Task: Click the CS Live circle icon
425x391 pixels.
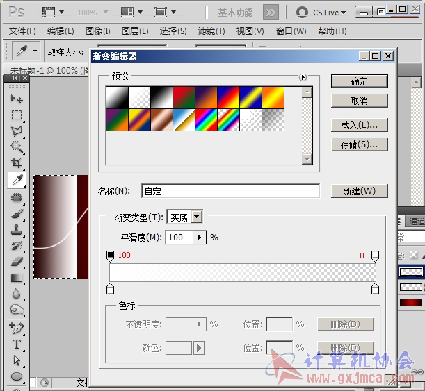Action: (x=302, y=13)
